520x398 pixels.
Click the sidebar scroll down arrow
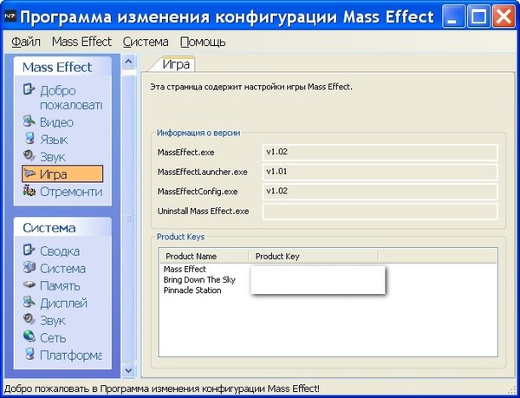tap(128, 370)
